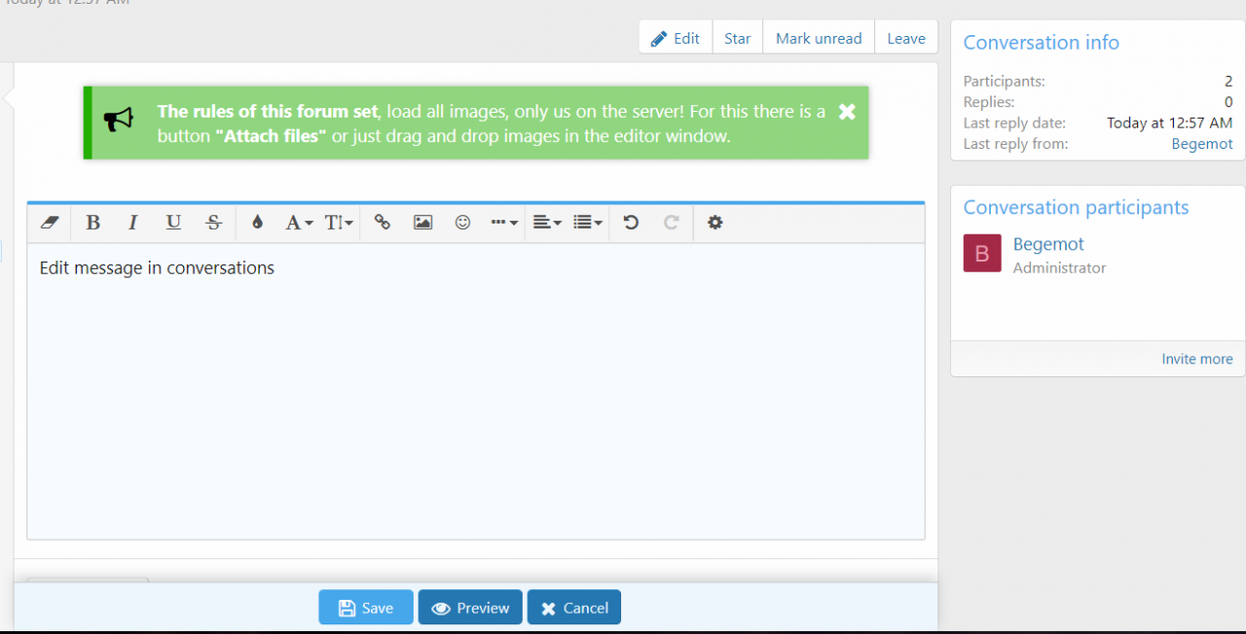Click the insert image icon
The image size is (1246, 634).
tap(422, 223)
